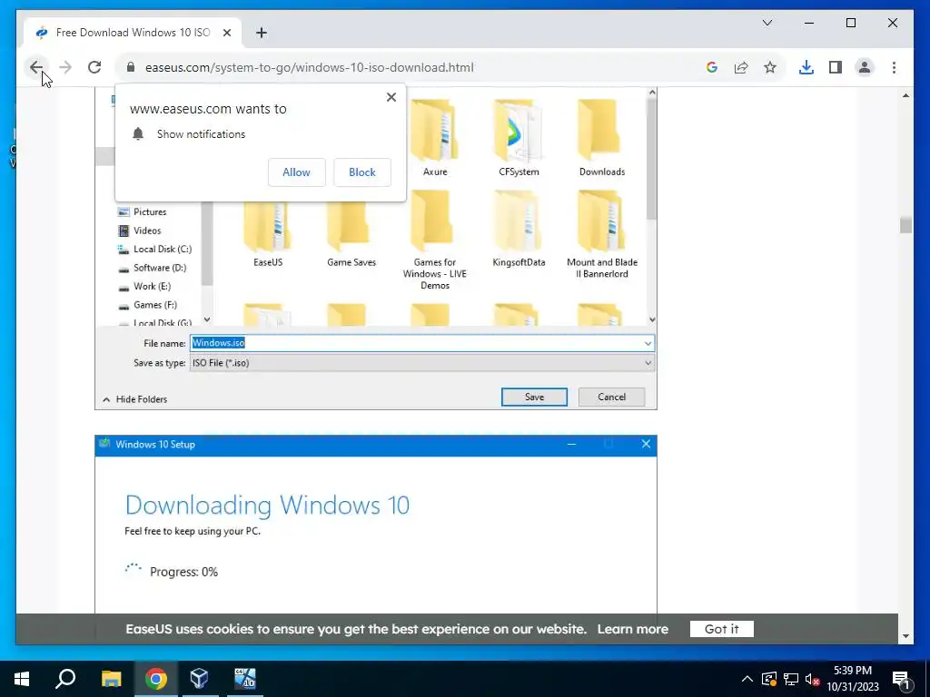Block notifications from www.easeus.com

point(361,172)
